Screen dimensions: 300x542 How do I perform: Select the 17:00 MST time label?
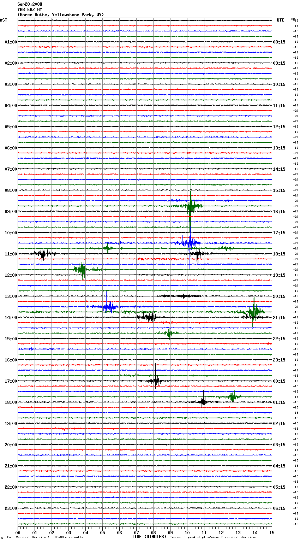(11, 381)
